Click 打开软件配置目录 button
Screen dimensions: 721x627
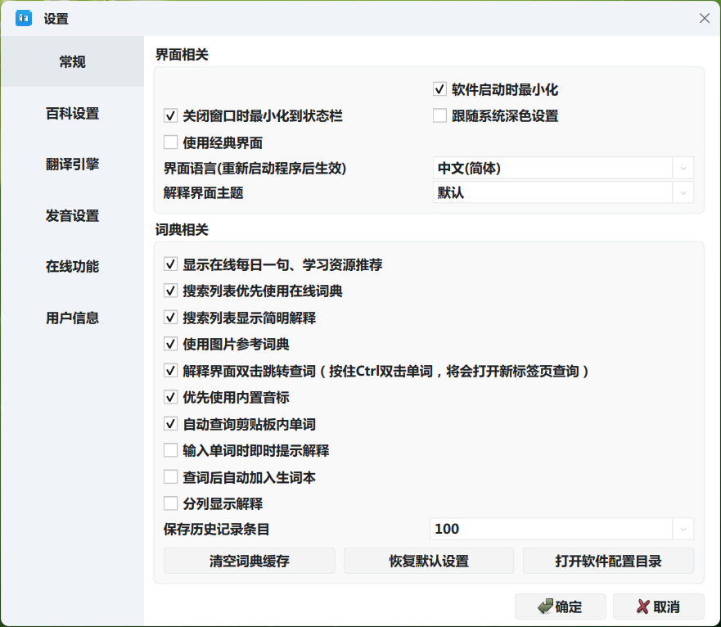(608, 561)
